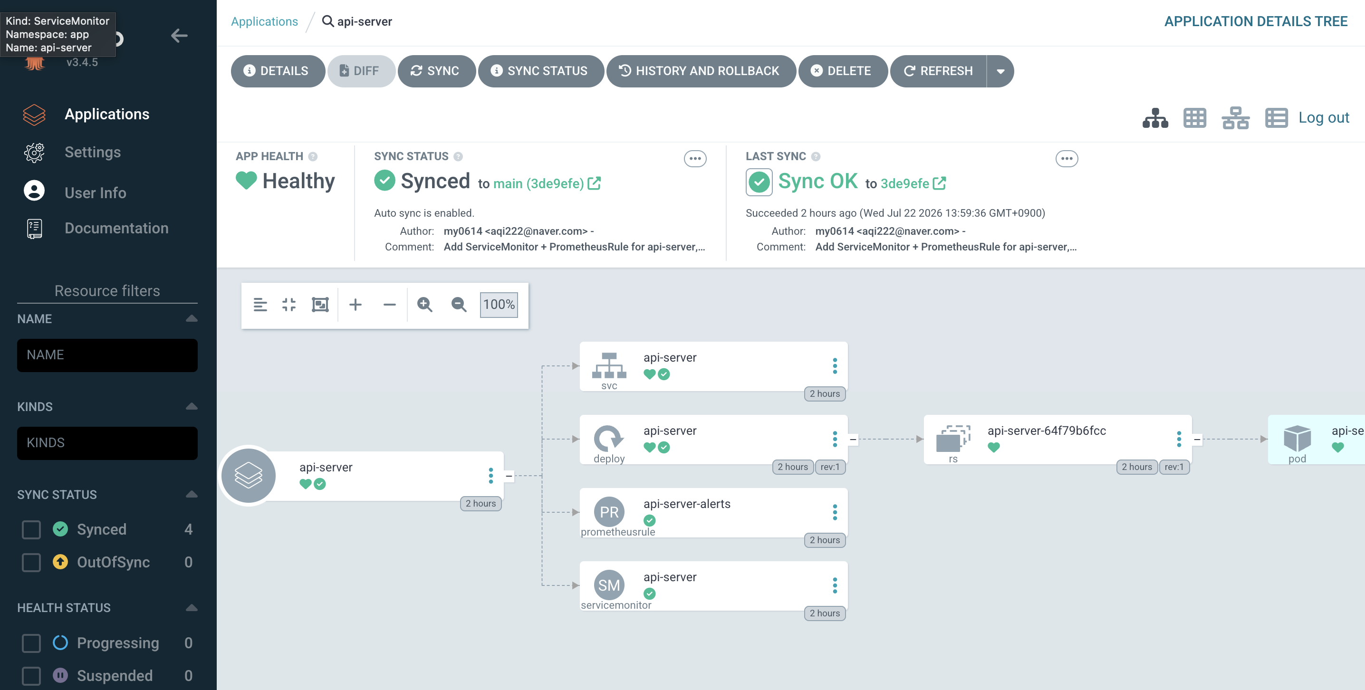Viewport: 1365px width, 690px height.
Task: Open Sync Status more-options ellipsis
Action: pos(695,158)
